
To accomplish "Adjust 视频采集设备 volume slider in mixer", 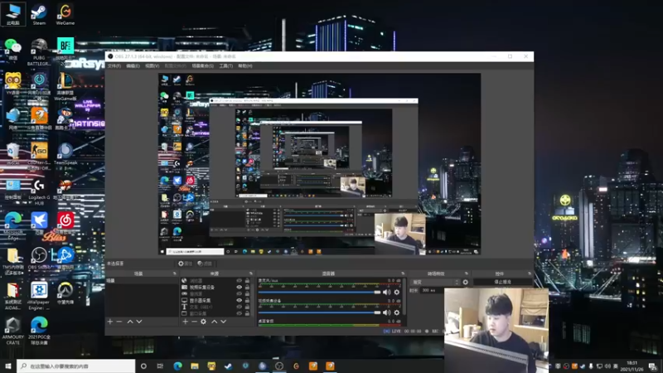I will (x=320, y=312).
